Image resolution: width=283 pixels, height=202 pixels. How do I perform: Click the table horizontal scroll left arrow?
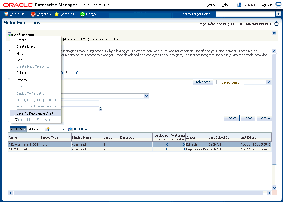(x=11, y=193)
